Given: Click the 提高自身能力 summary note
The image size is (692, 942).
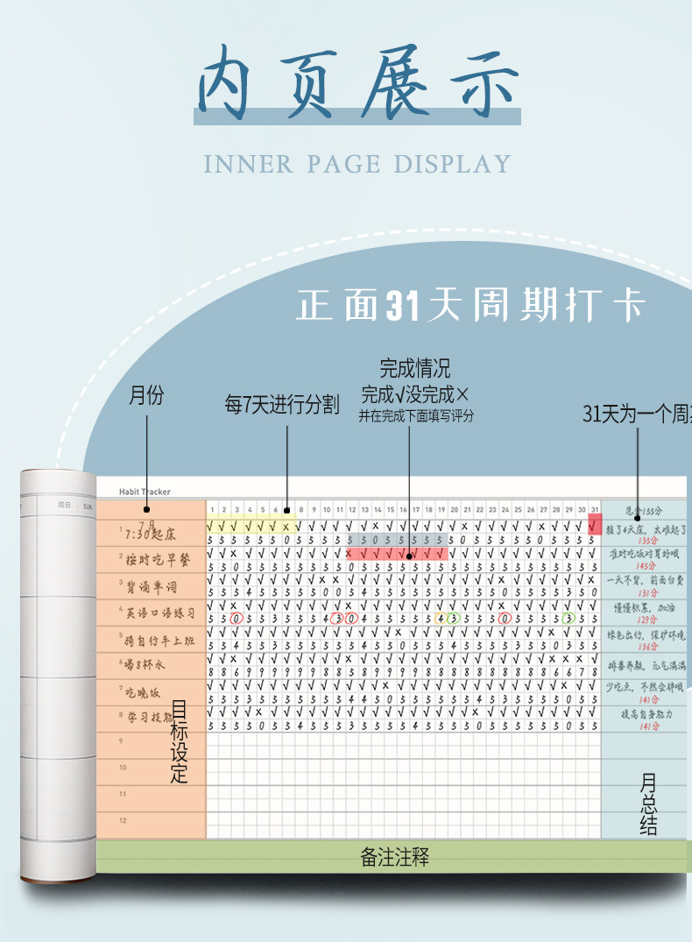Looking at the screenshot, I should [646, 714].
